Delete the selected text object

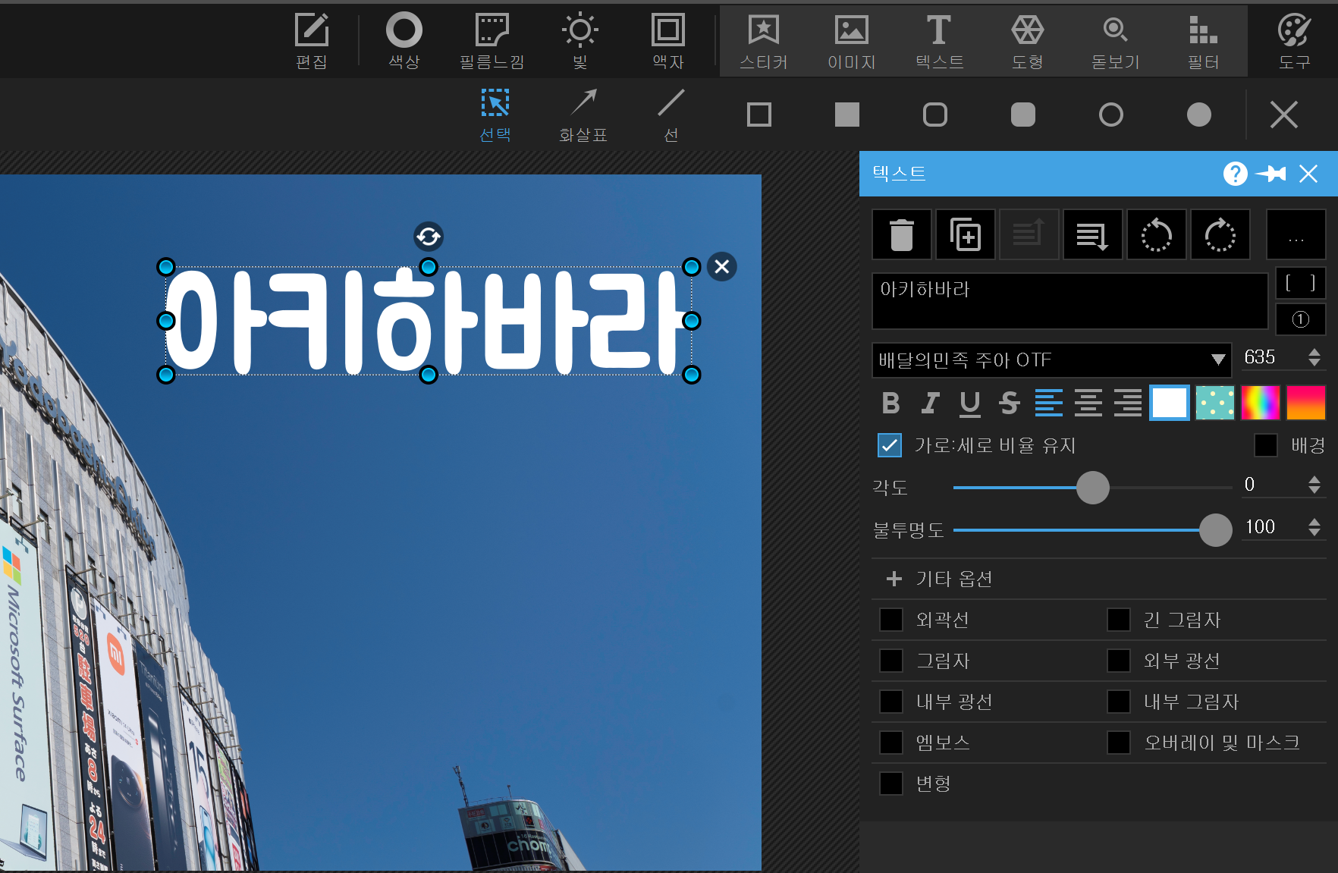pos(902,235)
